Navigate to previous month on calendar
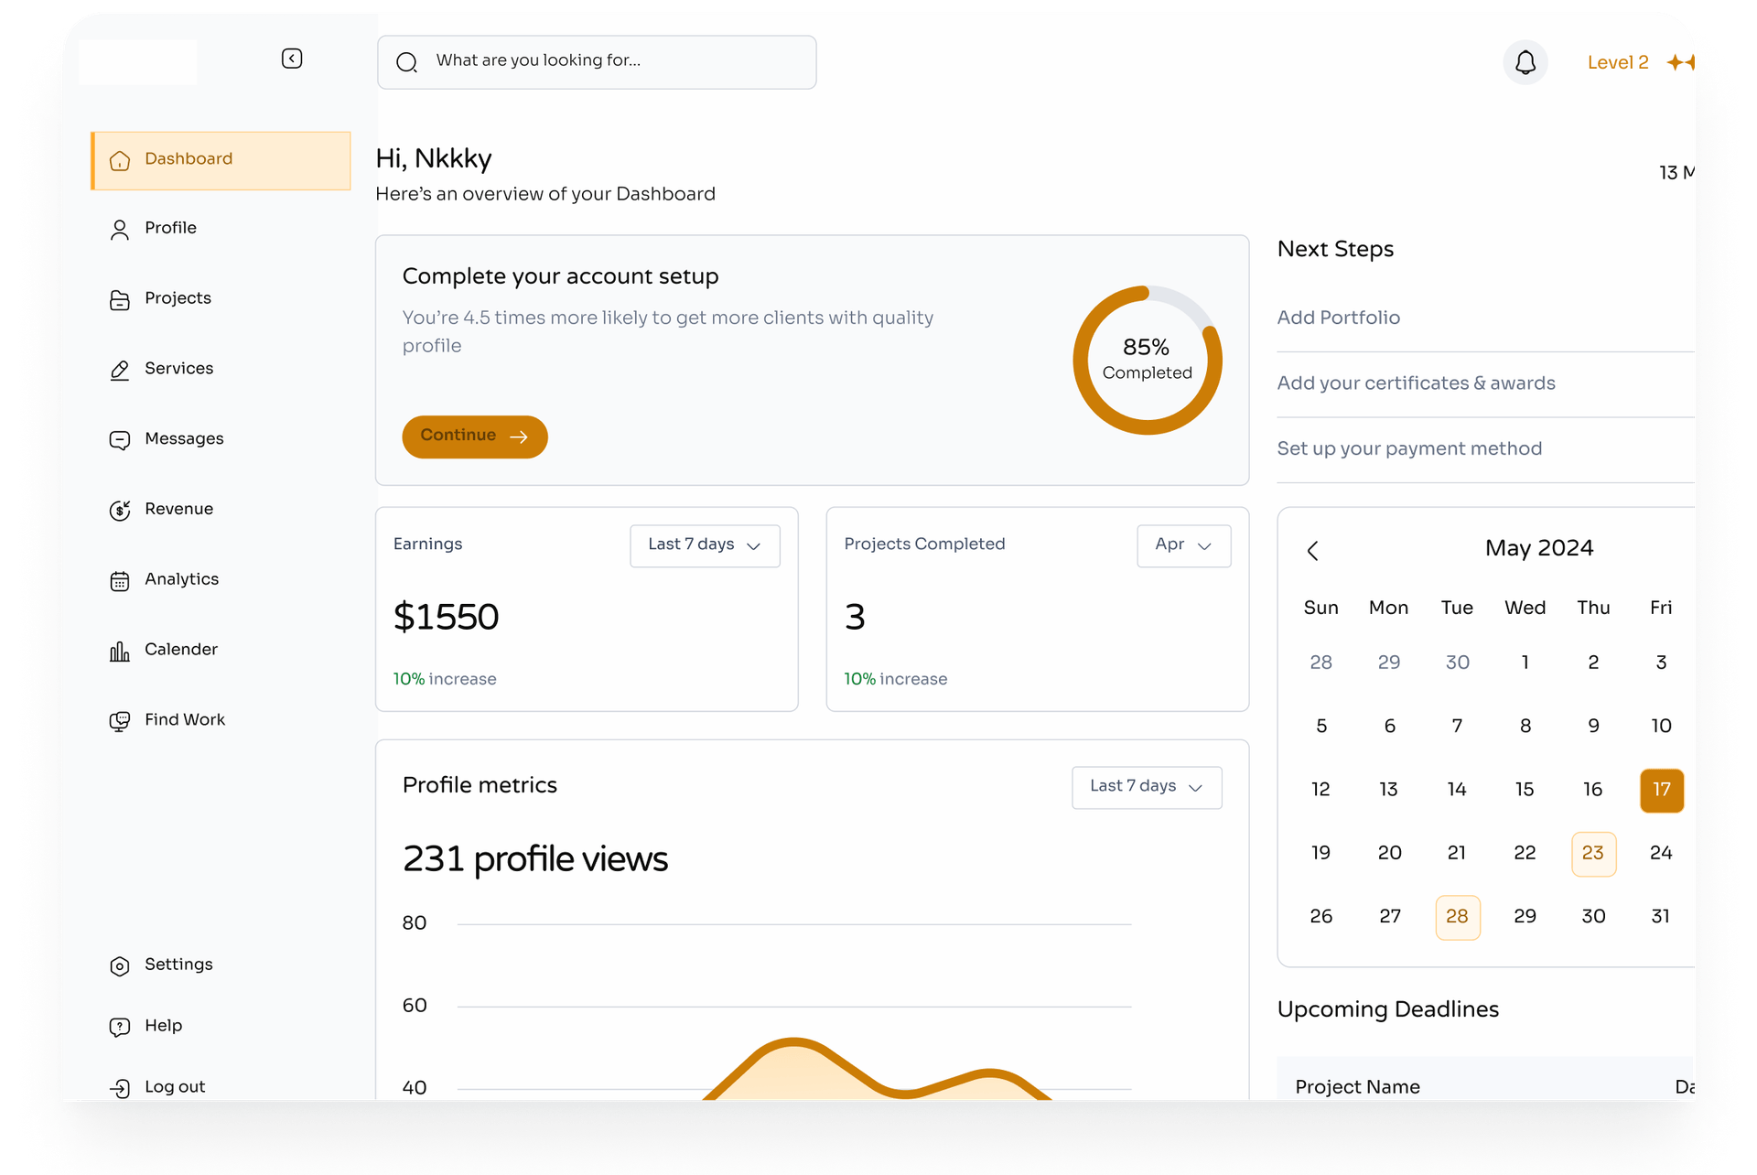Viewport: 1757px width, 1175px height. pyautogui.click(x=1312, y=548)
